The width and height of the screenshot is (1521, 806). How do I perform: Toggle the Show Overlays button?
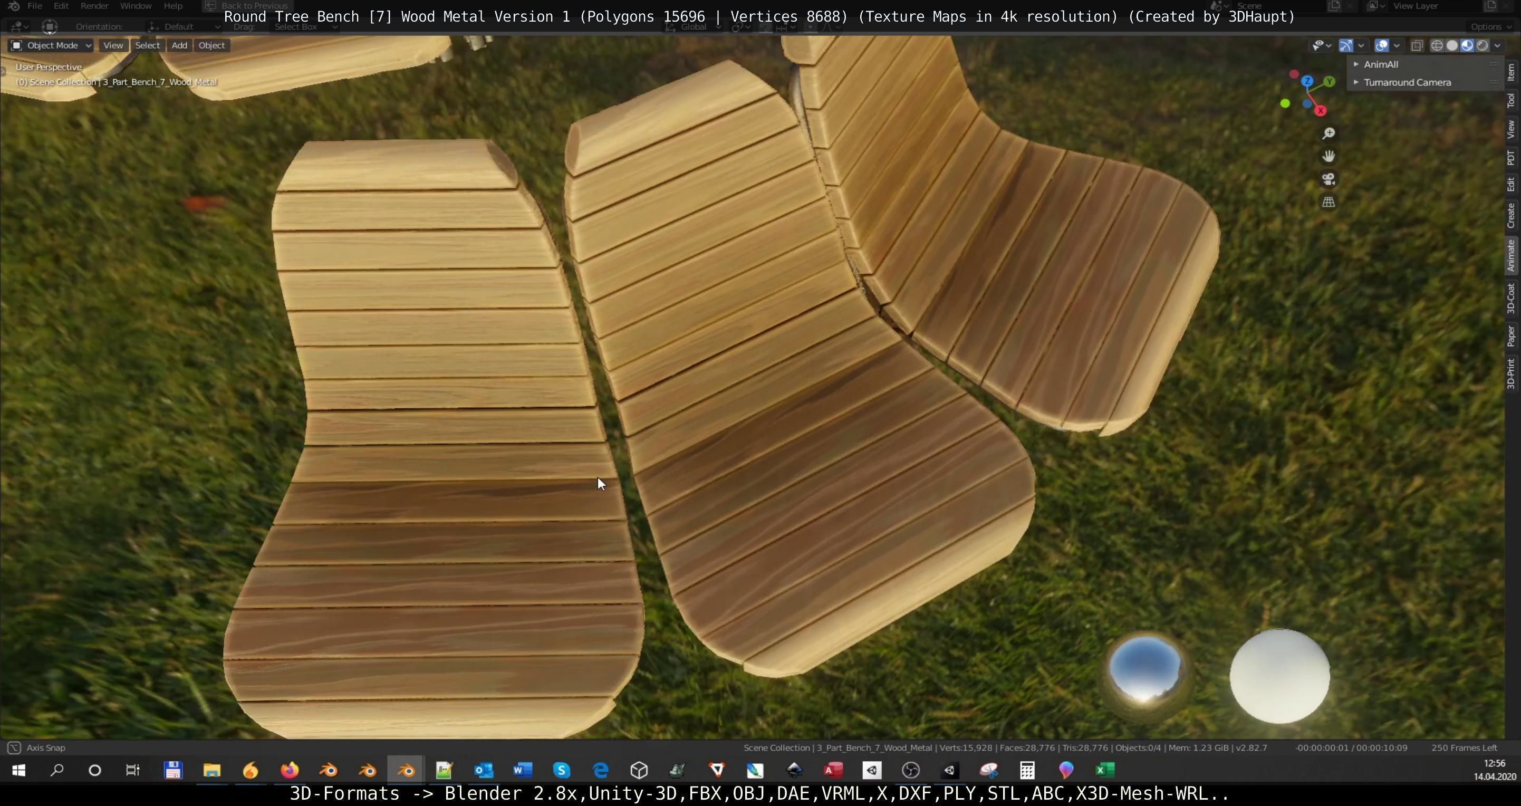1382,45
